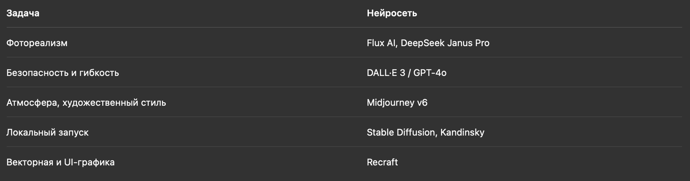Click the Нейросеть column header

(x=392, y=13)
